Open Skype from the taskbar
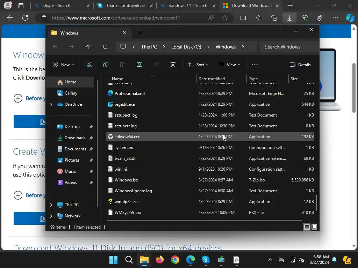 pos(206,260)
